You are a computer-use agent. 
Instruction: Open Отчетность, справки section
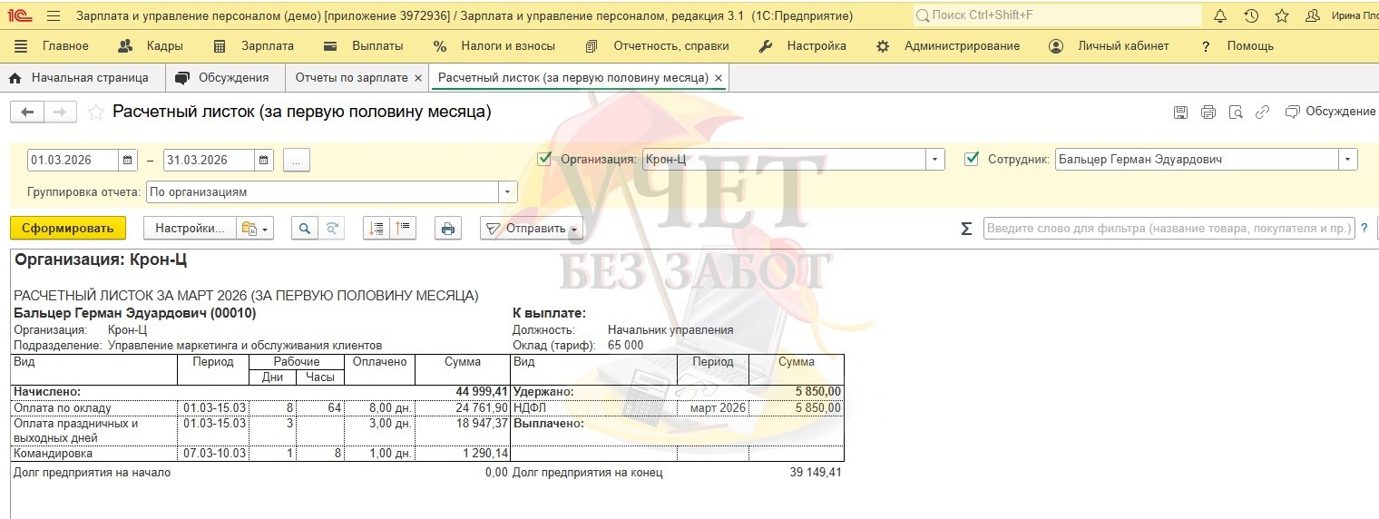coord(657,46)
